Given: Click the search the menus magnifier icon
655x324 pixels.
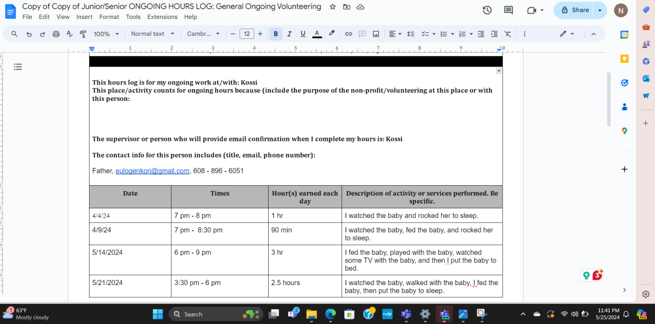Looking at the screenshot, I should click(14, 34).
